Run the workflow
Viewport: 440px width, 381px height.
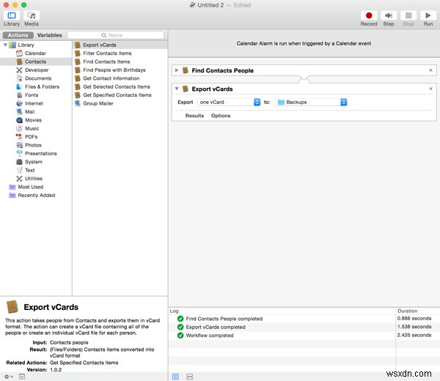coord(428,15)
